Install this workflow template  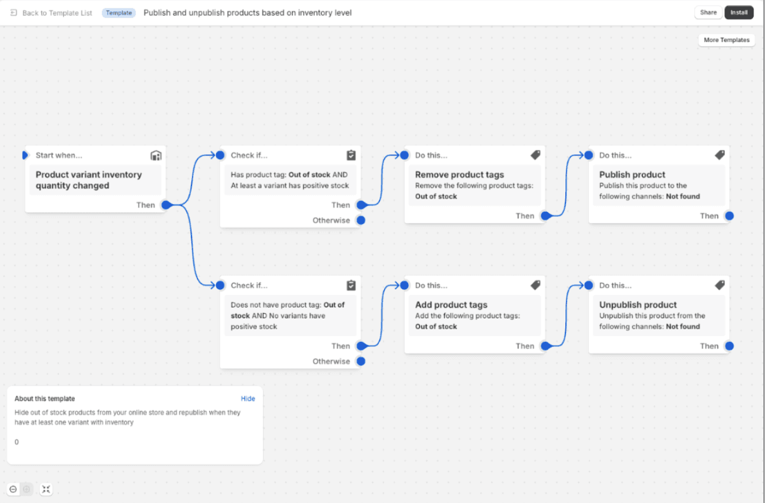click(x=739, y=13)
